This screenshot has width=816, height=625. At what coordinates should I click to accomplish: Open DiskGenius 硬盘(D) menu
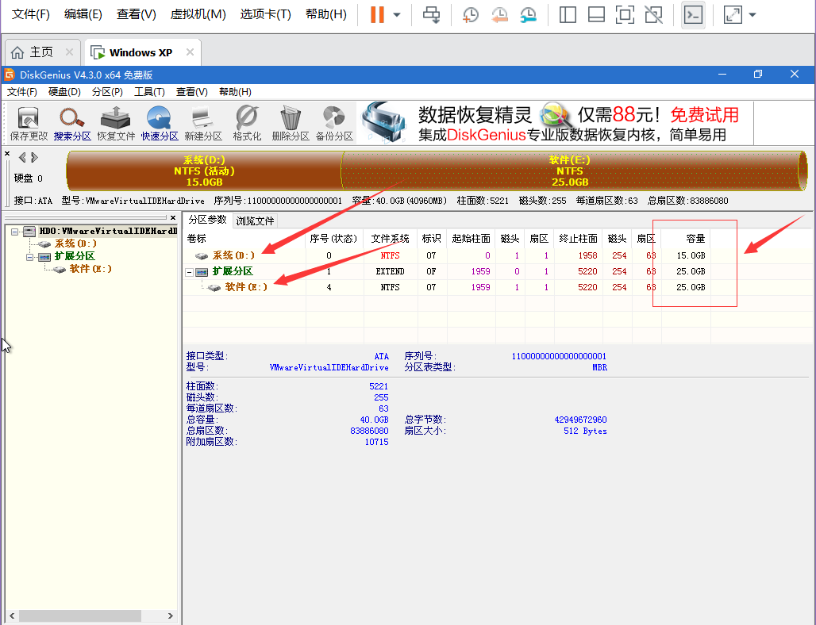[x=64, y=91]
